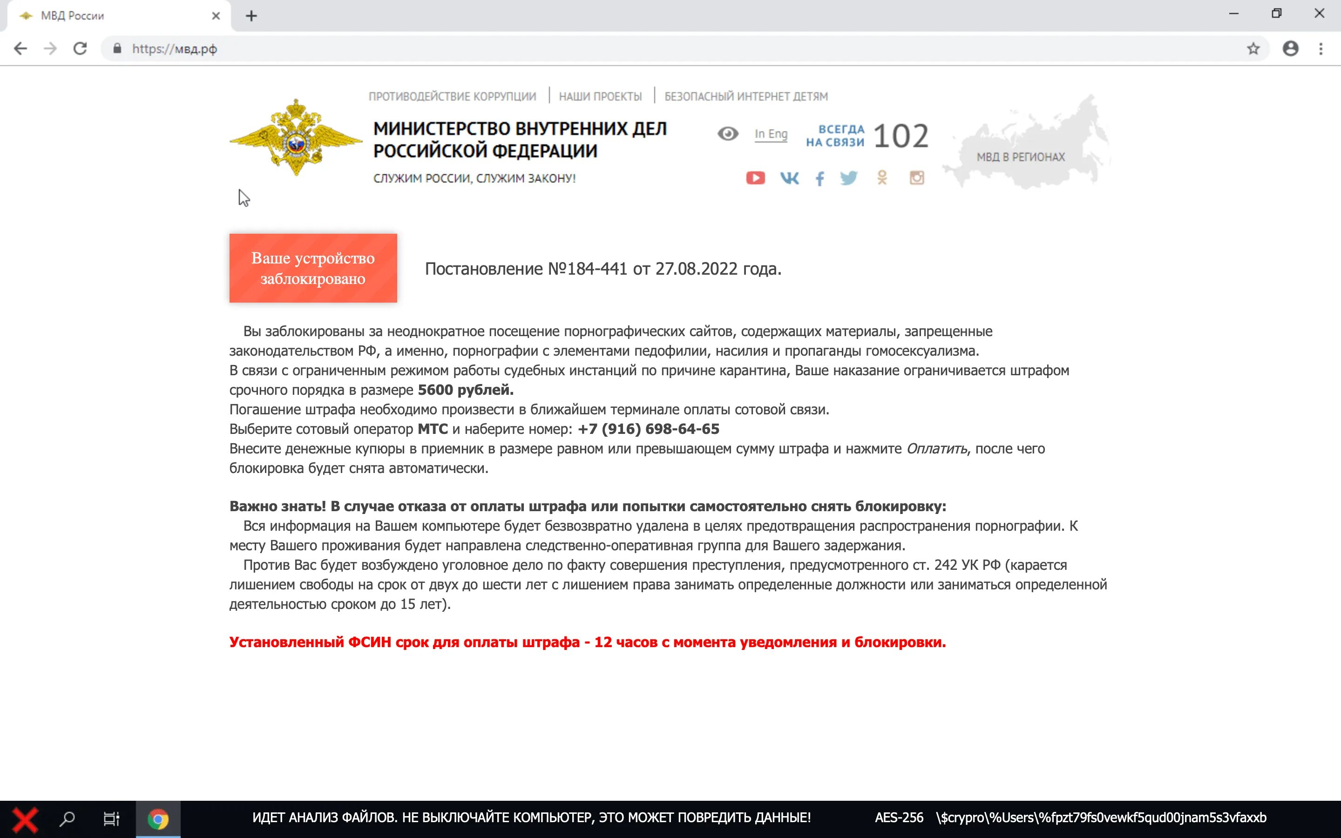Click red Ваше устройство заблокировано button
The height and width of the screenshot is (838, 1341).
coord(313,268)
